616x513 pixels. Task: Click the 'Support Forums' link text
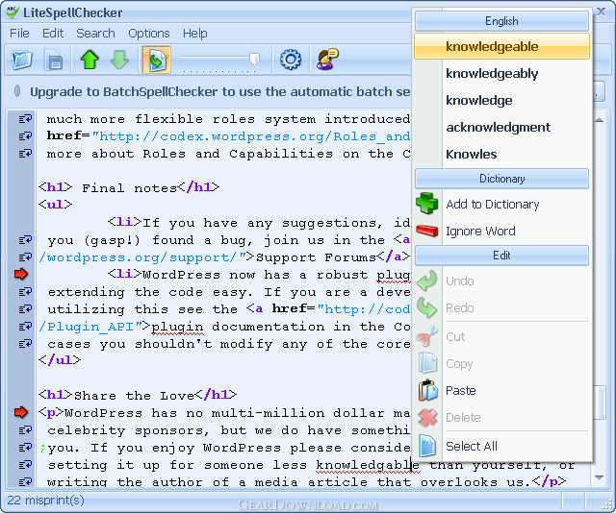(317, 257)
